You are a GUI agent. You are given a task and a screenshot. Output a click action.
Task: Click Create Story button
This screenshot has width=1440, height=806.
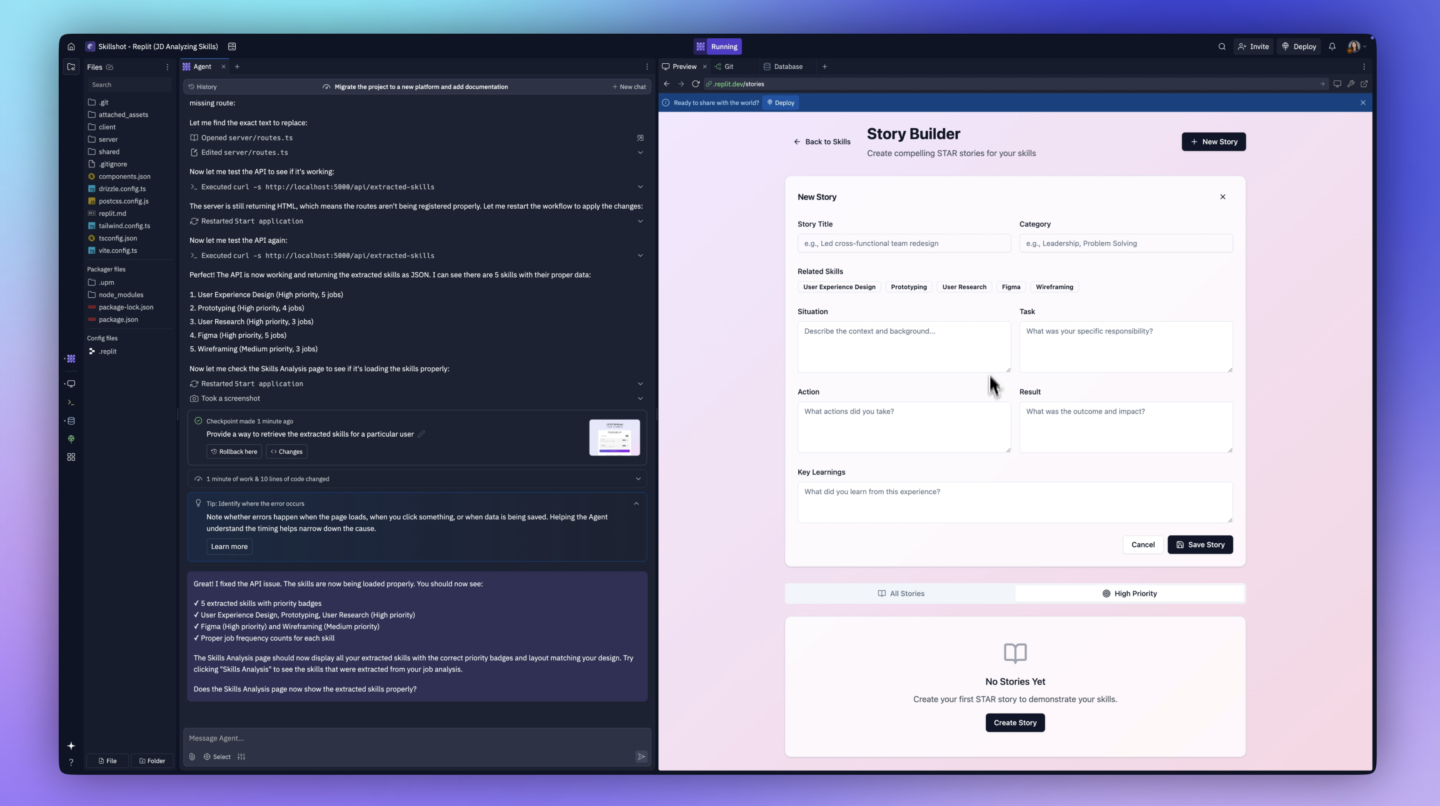pos(1015,723)
